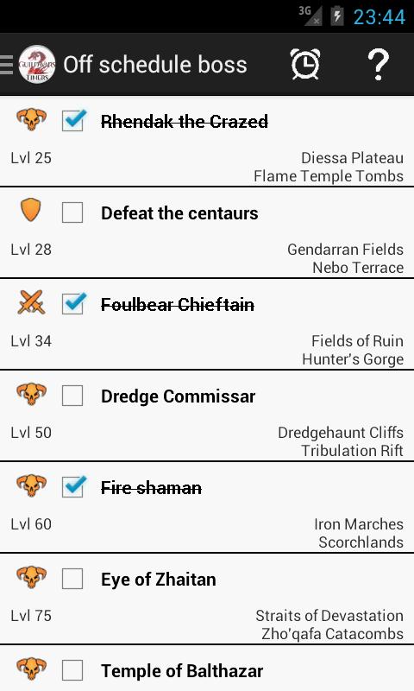Tap crossed swords icon beside Foulbear Chieftain

(x=31, y=302)
